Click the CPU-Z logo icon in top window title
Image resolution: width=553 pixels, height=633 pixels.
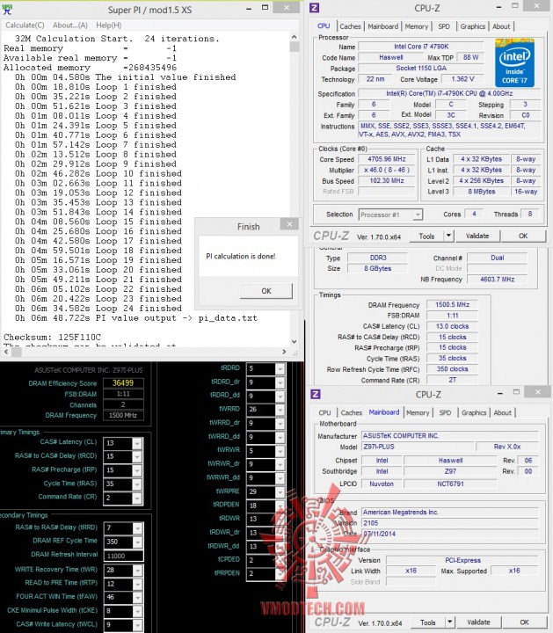click(315, 8)
